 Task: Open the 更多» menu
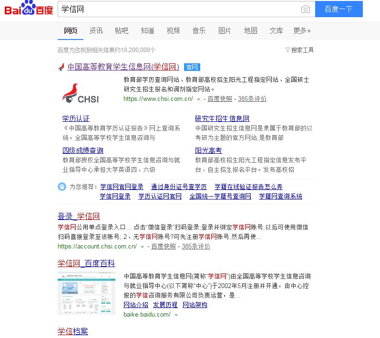[x=302, y=31]
